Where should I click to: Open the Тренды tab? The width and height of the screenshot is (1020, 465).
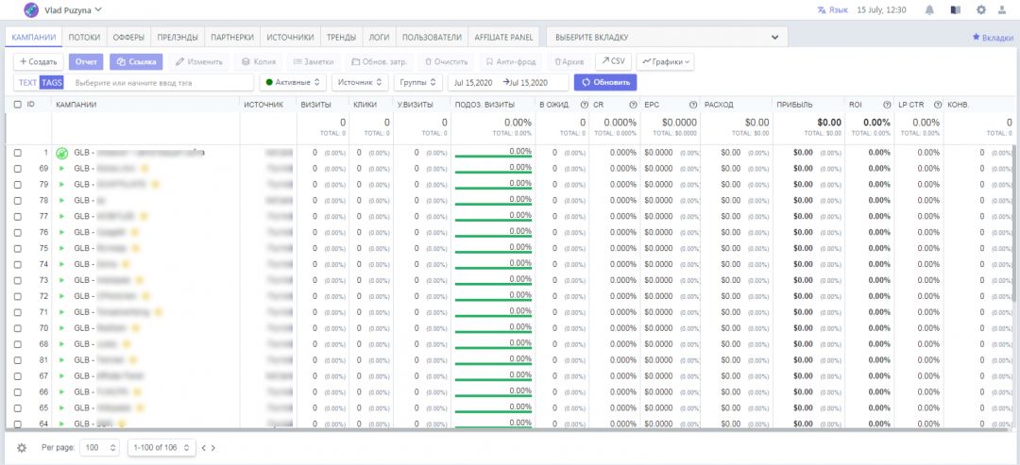(x=341, y=38)
